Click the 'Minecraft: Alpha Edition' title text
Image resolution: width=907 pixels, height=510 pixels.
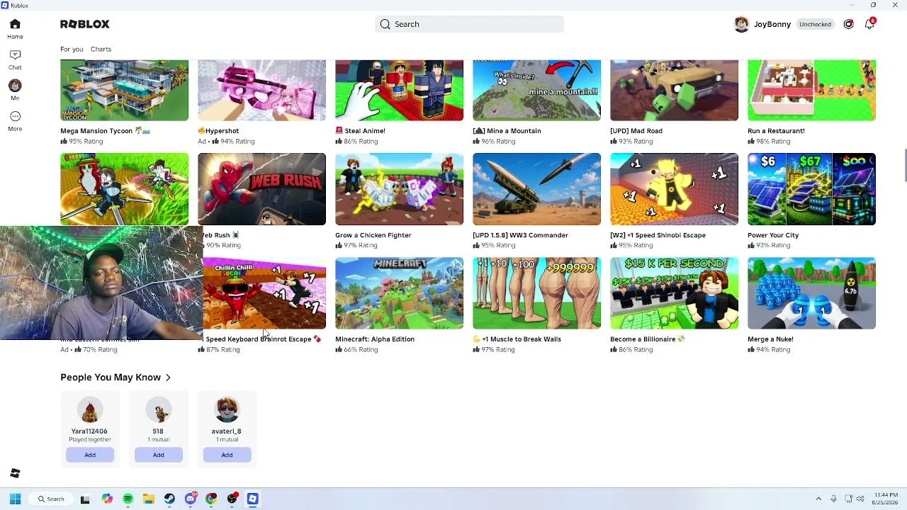tap(375, 339)
